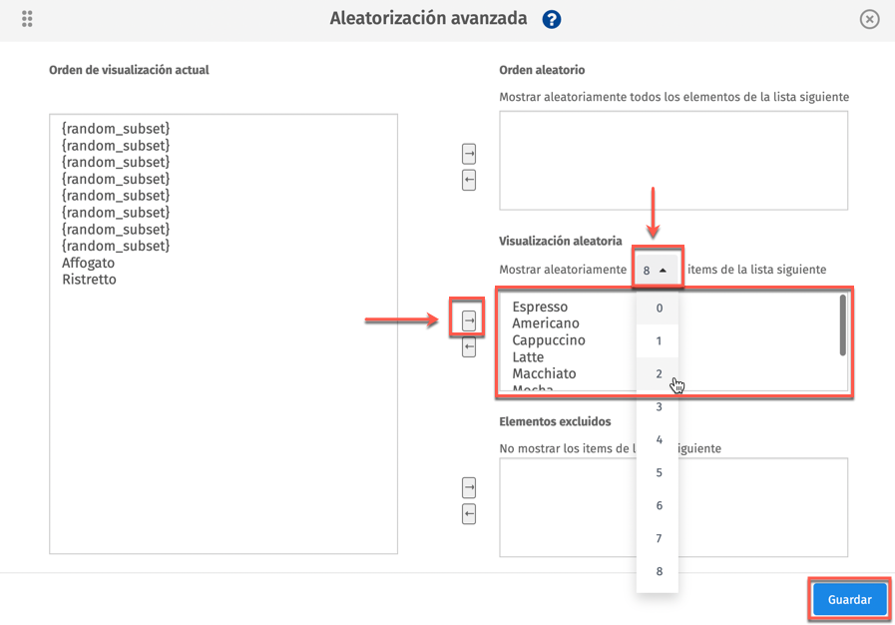Click left arrow beside Visualización aleatoria list
The height and width of the screenshot is (625, 895).
tap(469, 347)
